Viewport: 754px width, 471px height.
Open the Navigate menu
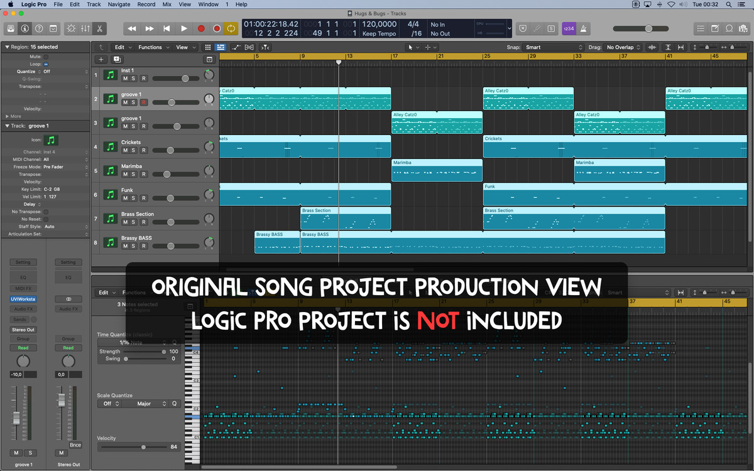(x=119, y=4)
